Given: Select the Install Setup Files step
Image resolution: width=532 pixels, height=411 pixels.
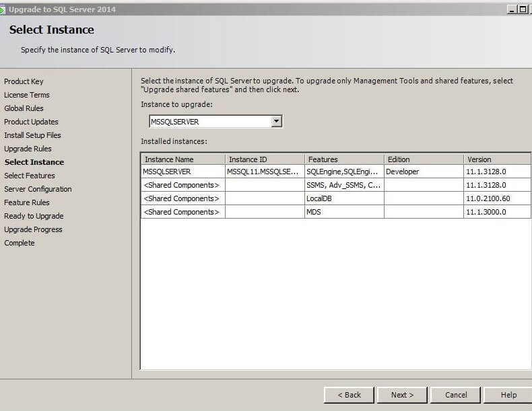Looking at the screenshot, I should [x=32, y=135].
